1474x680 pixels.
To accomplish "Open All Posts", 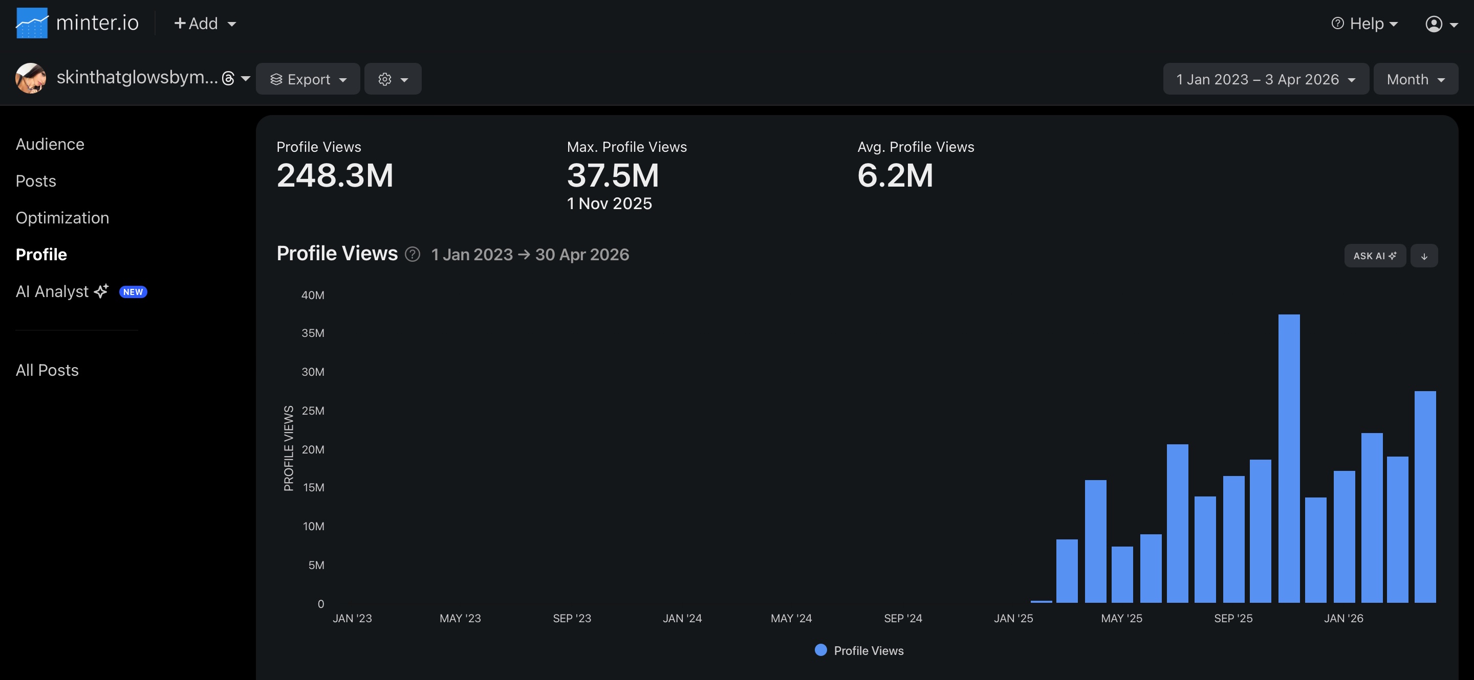I will coord(47,370).
